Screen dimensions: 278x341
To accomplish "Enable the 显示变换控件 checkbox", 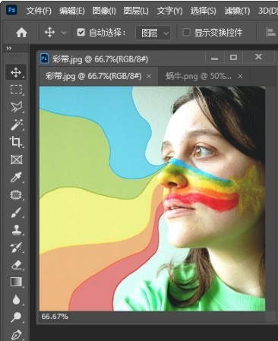I will [186, 32].
